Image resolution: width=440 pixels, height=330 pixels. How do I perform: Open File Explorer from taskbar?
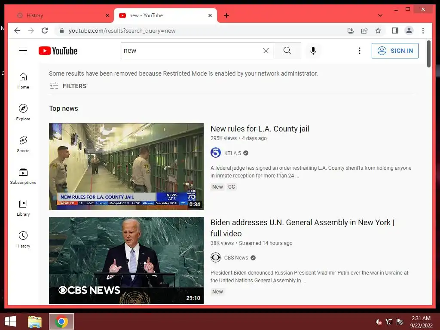35,321
